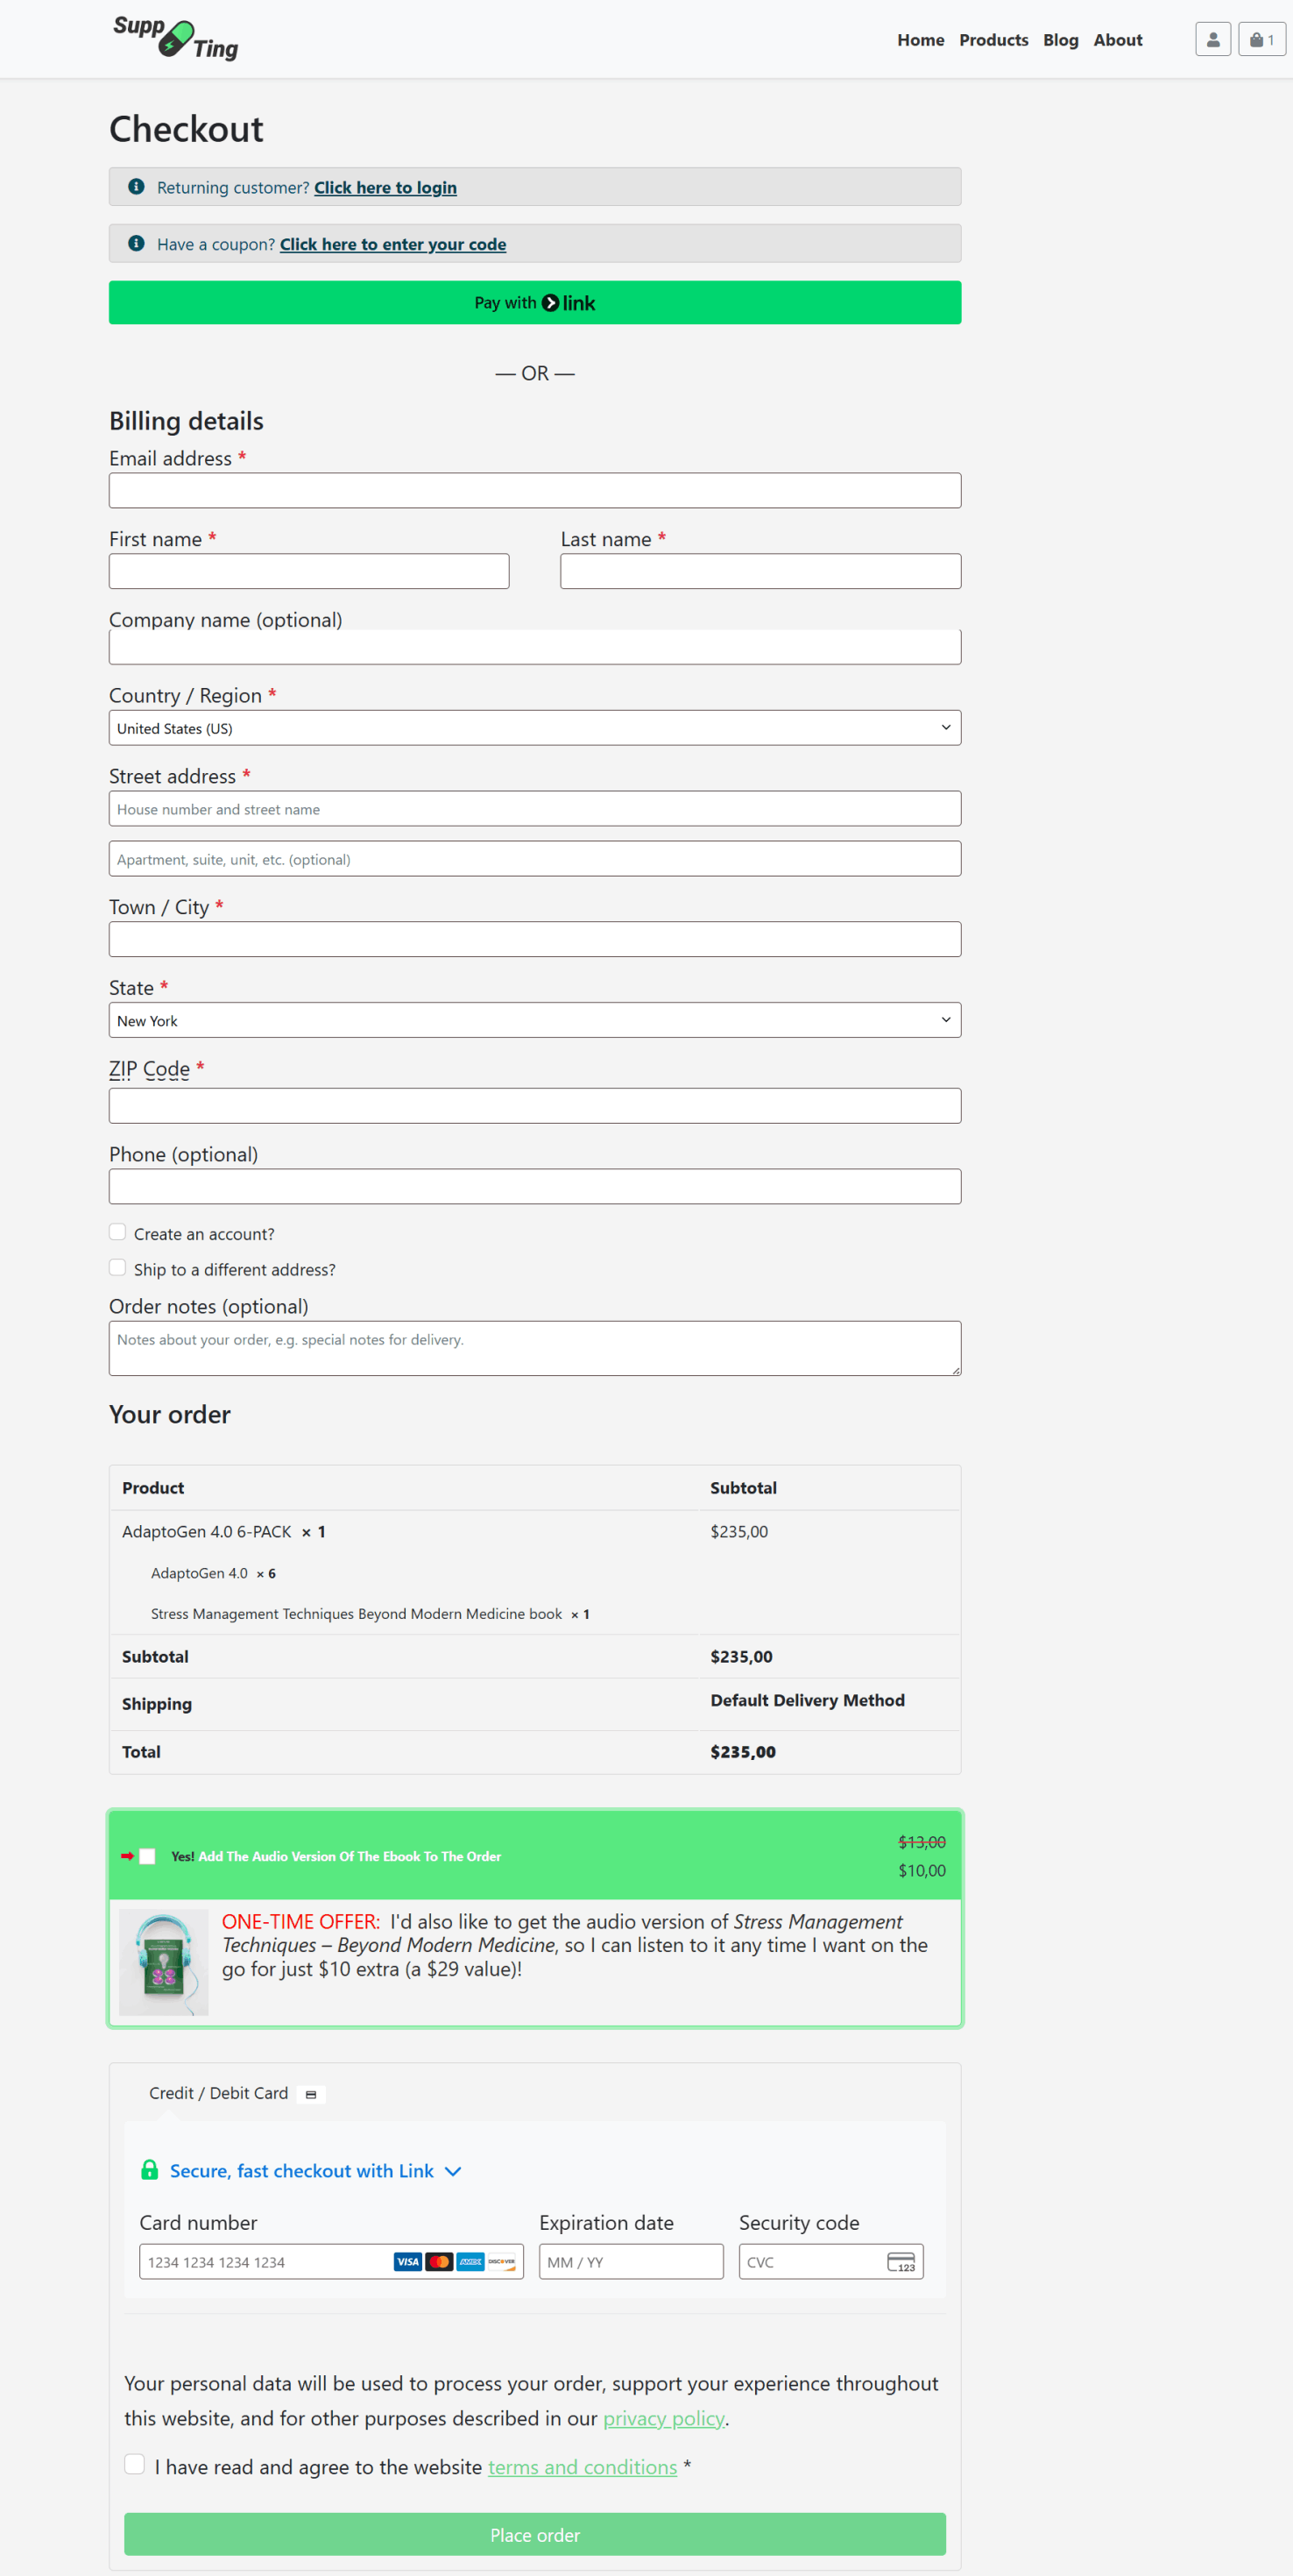Viewport: 1293px width, 2576px height.
Task: Open the Country / Region dropdown
Action: [534, 727]
